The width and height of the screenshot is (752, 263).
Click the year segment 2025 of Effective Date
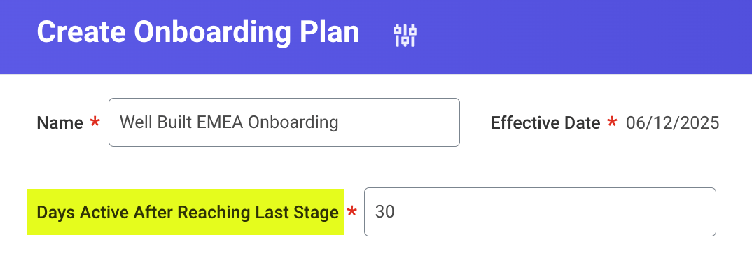700,122
